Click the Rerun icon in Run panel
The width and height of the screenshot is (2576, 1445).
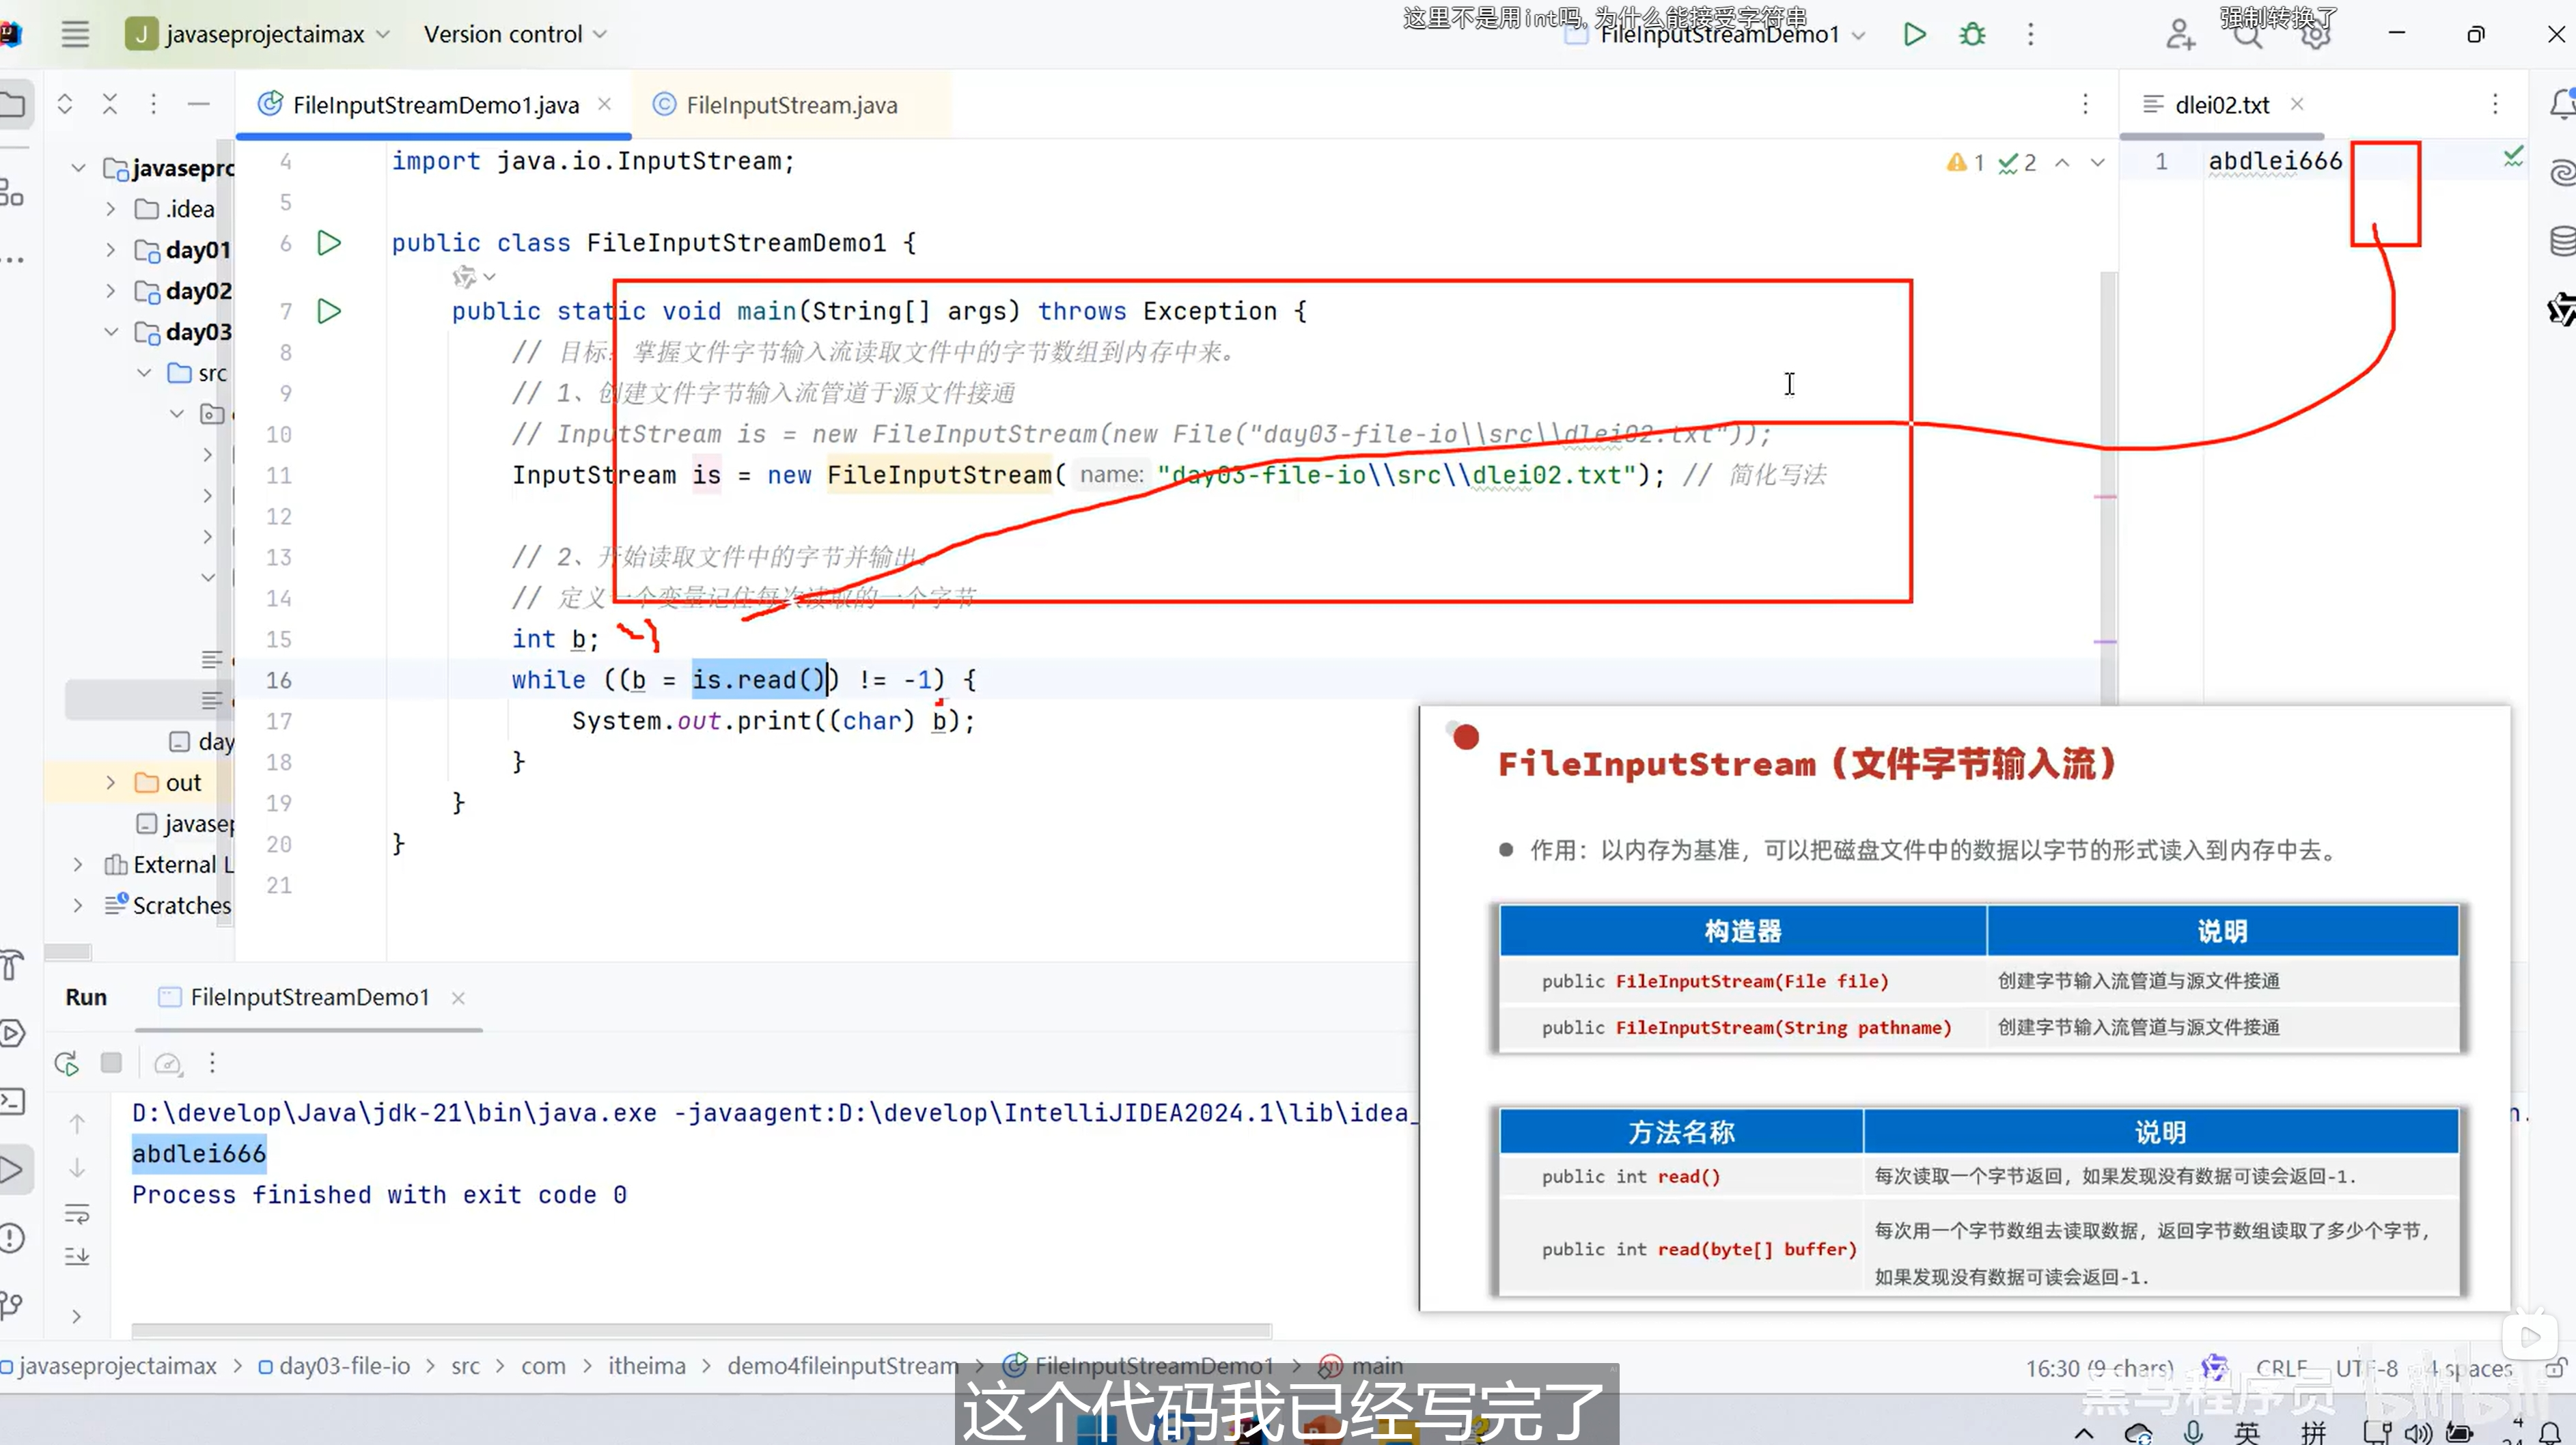[x=67, y=1063]
